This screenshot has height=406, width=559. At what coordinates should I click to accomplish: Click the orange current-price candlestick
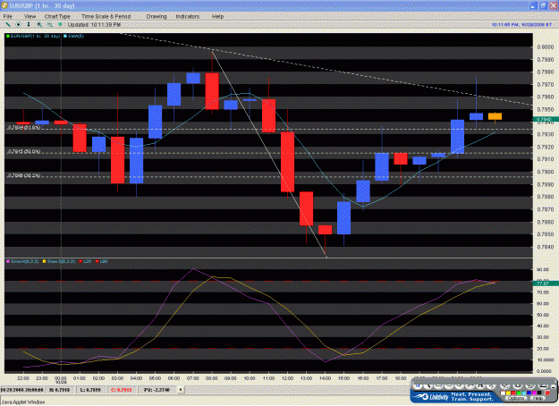(x=495, y=116)
